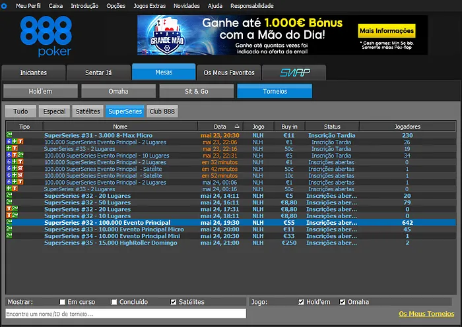Open the Opções menu
The height and width of the screenshot is (327, 462).
(x=115, y=6)
